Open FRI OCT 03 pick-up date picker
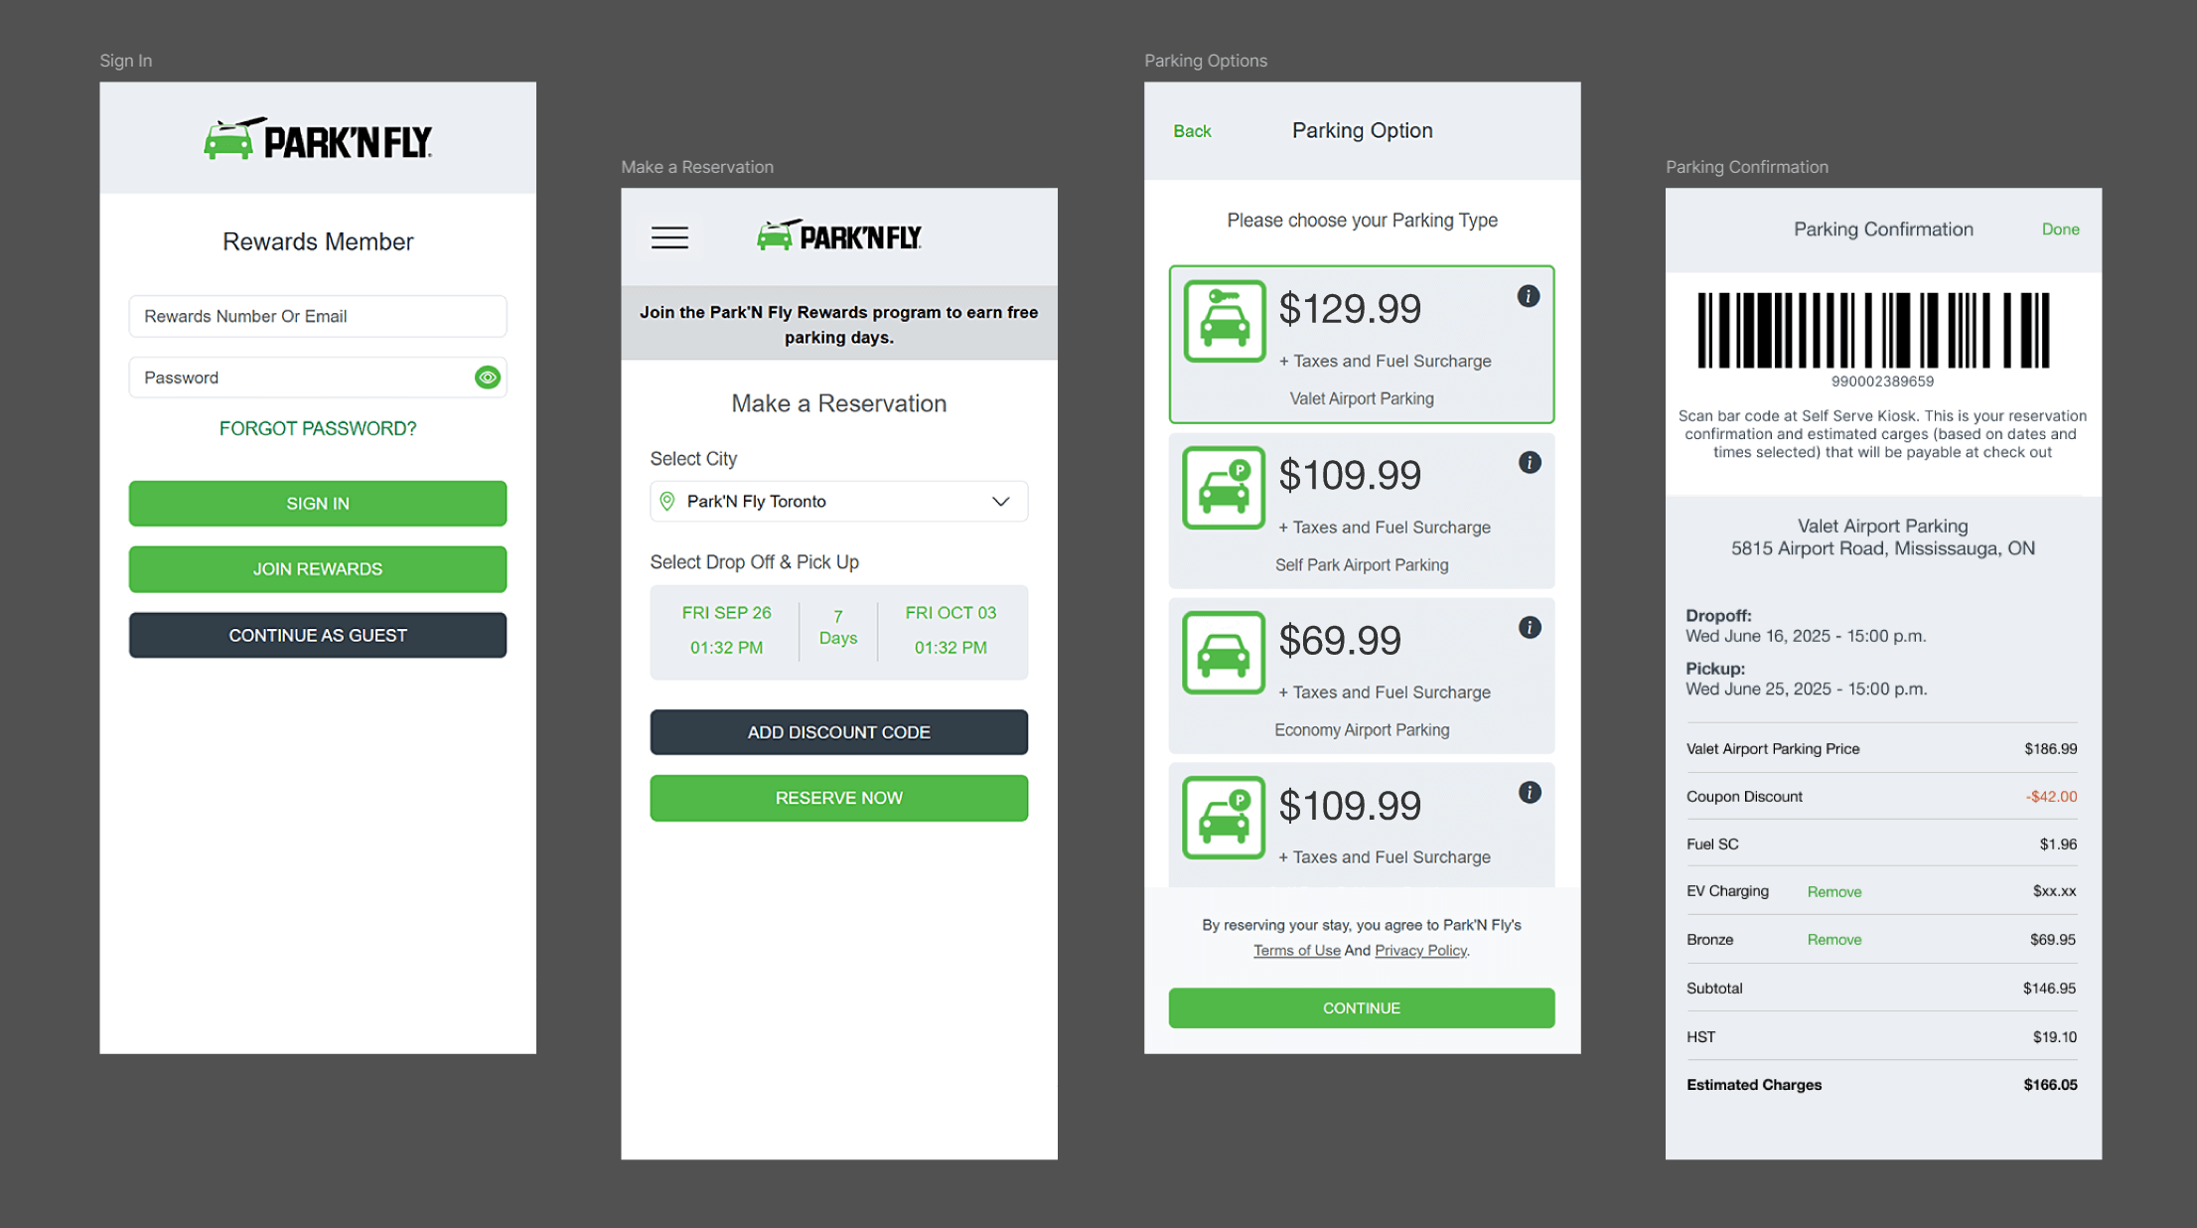This screenshot has height=1228, width=2197. [x=950, y=630]
